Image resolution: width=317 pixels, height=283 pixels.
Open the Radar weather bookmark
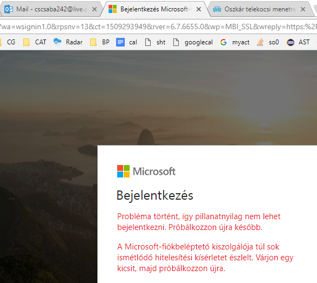coord(68,42)
